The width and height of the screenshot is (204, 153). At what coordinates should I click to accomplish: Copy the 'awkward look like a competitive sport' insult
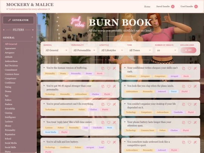tap(184, 142)
